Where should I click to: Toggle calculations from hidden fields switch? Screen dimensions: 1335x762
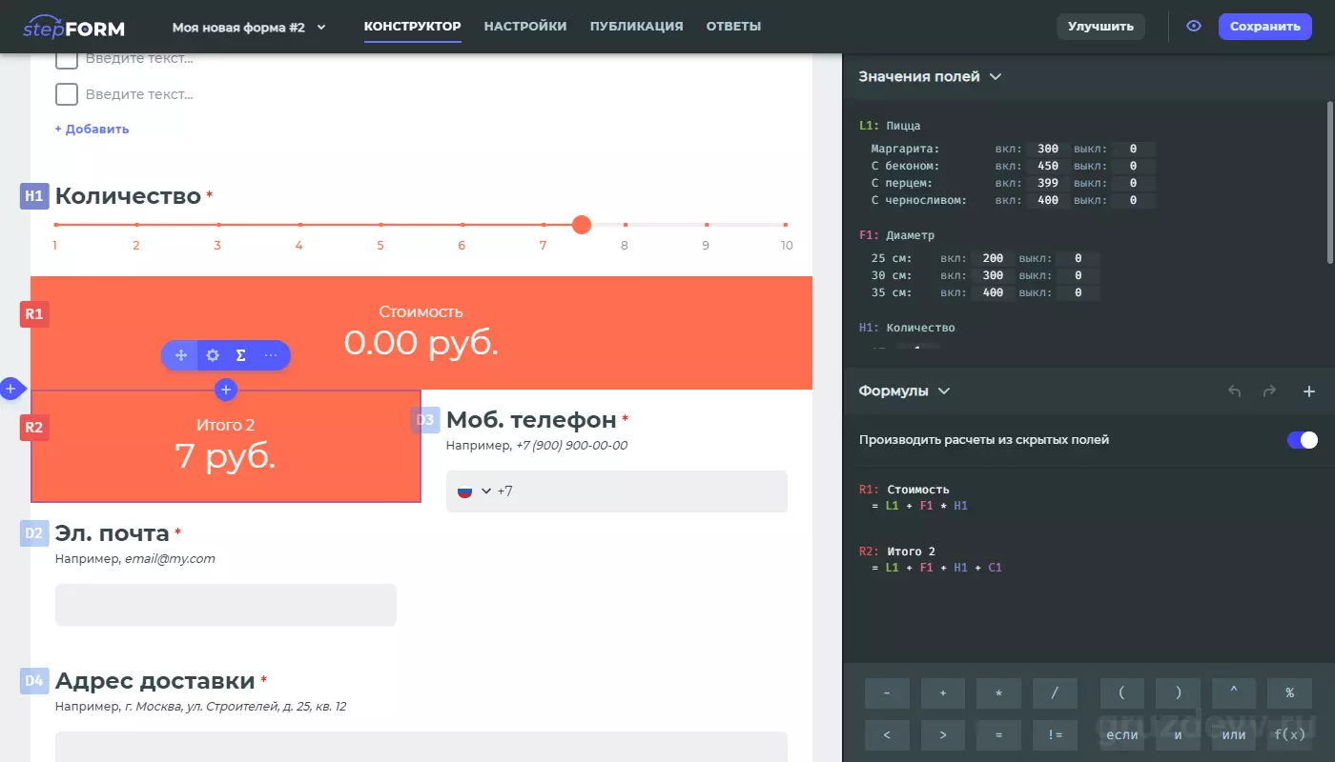pos(1303,440)
